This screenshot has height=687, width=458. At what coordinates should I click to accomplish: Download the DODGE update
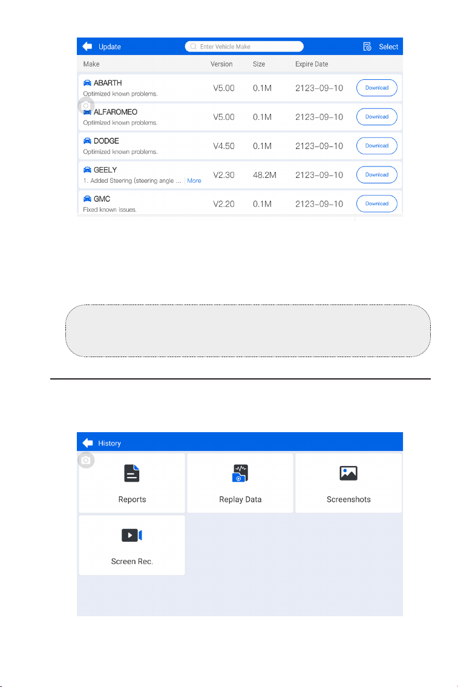376,145
